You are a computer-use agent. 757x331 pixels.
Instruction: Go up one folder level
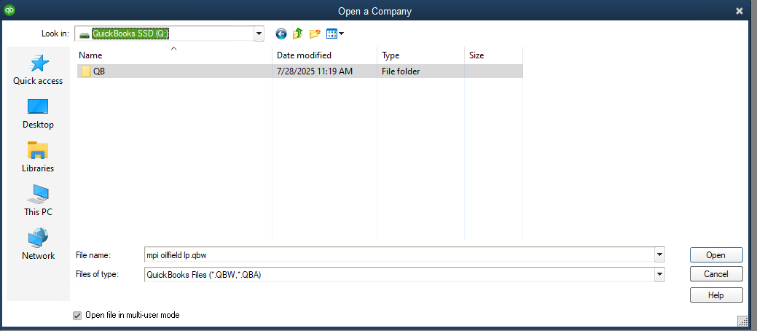(x=298, y=34)
